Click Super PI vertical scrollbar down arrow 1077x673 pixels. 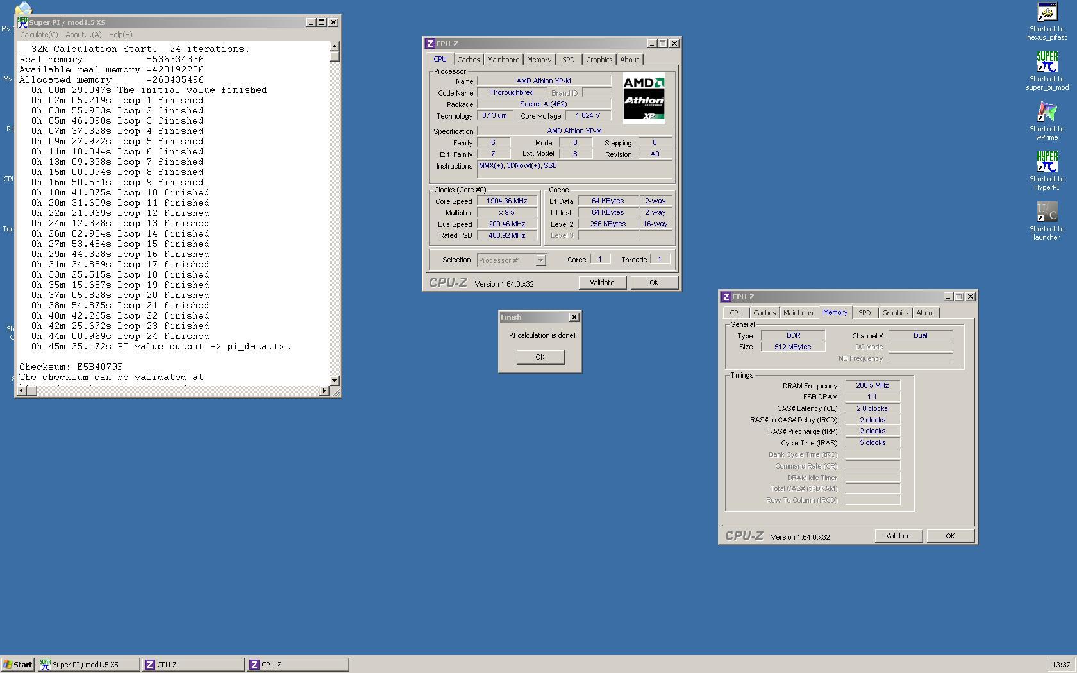[334, 380]
